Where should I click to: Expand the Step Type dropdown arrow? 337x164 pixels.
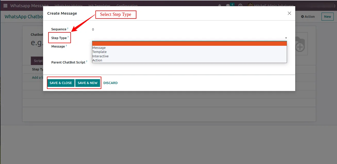pyautogui.click(x=286, y=38)
